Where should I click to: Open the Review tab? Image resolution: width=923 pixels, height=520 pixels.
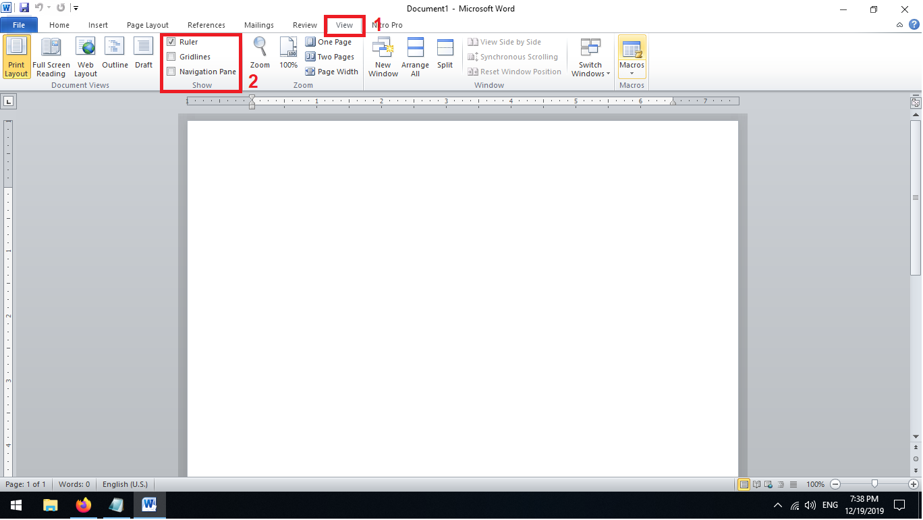click(305, 25)
